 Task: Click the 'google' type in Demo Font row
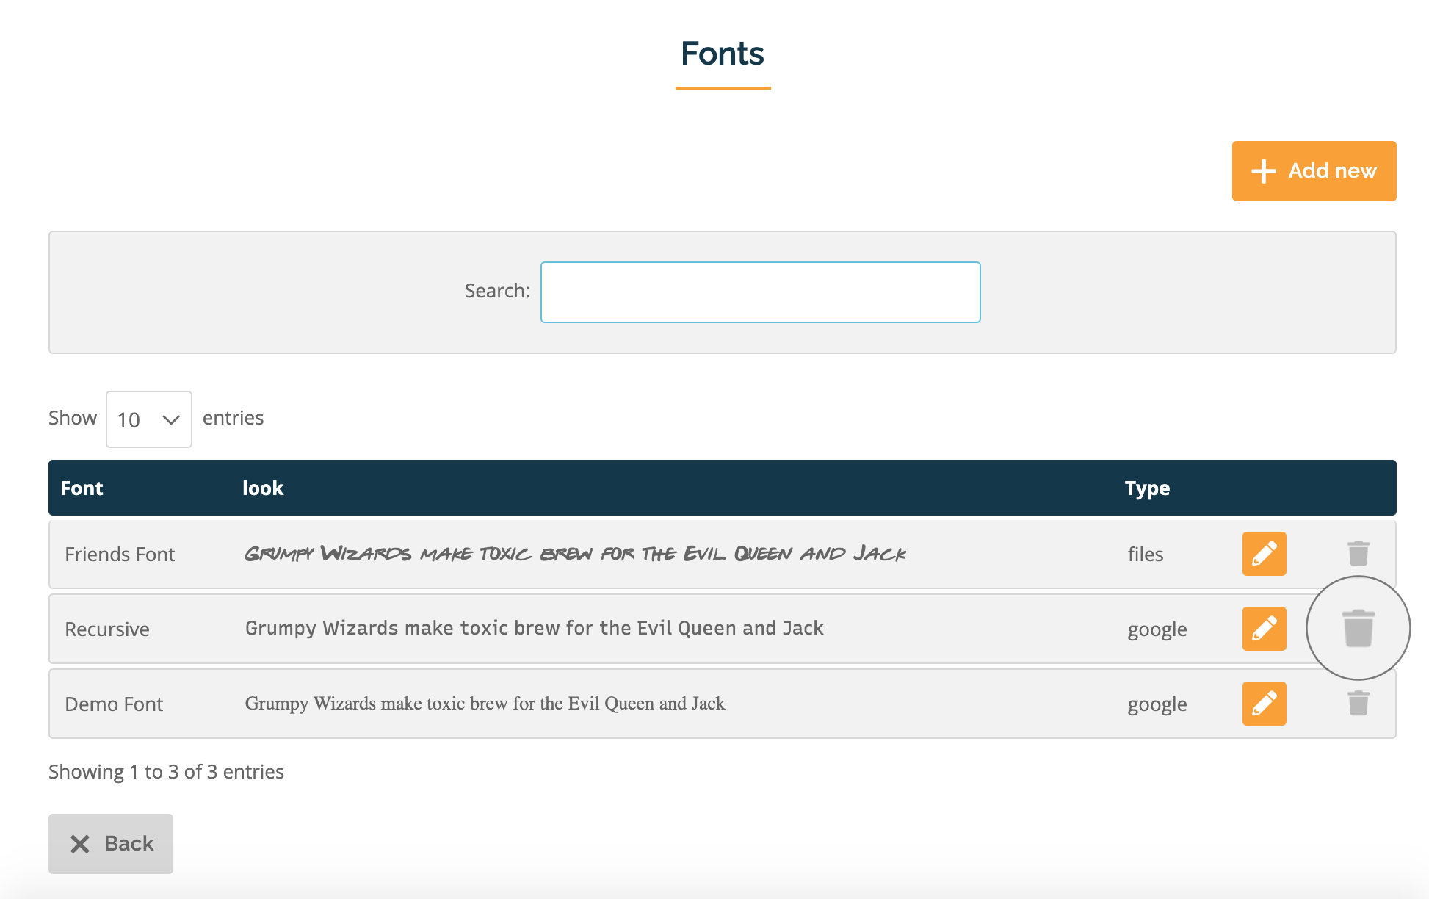tap(1157, 705)
